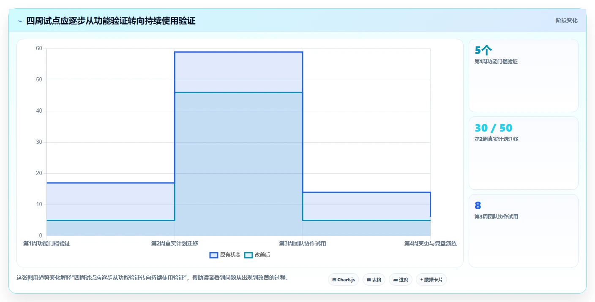Click the 40 y-axis tick label

tap(39, 111)
